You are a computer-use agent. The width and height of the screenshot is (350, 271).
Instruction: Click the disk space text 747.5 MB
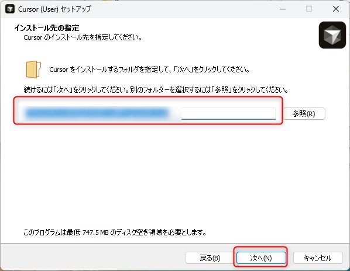click(95, 232)
